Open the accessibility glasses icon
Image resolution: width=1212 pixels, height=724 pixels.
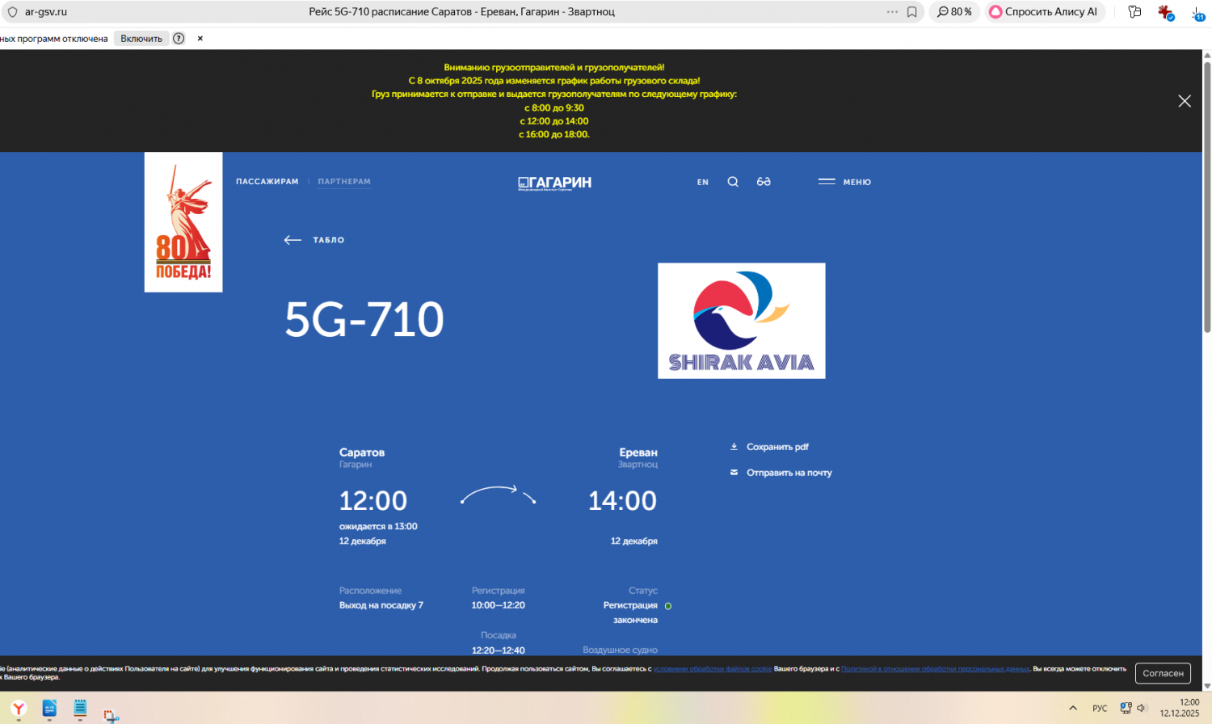(764, 182)
